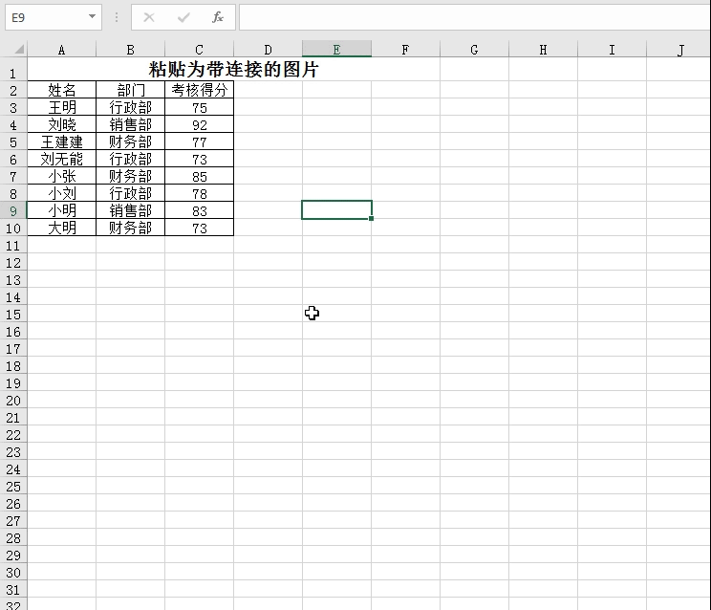The height and width of the screenshot is (610, 711).
Task: Click the score cell 85
Action: point(199,176)
